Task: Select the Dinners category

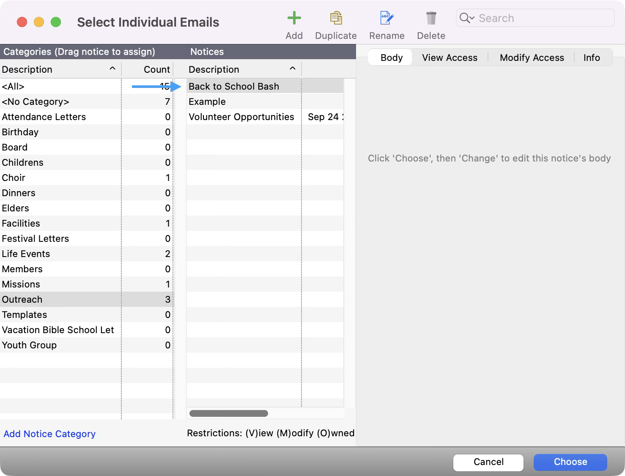Action: [86, 193]
